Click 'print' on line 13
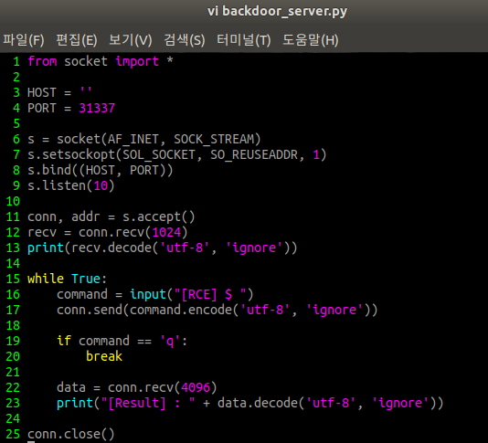 46,248
